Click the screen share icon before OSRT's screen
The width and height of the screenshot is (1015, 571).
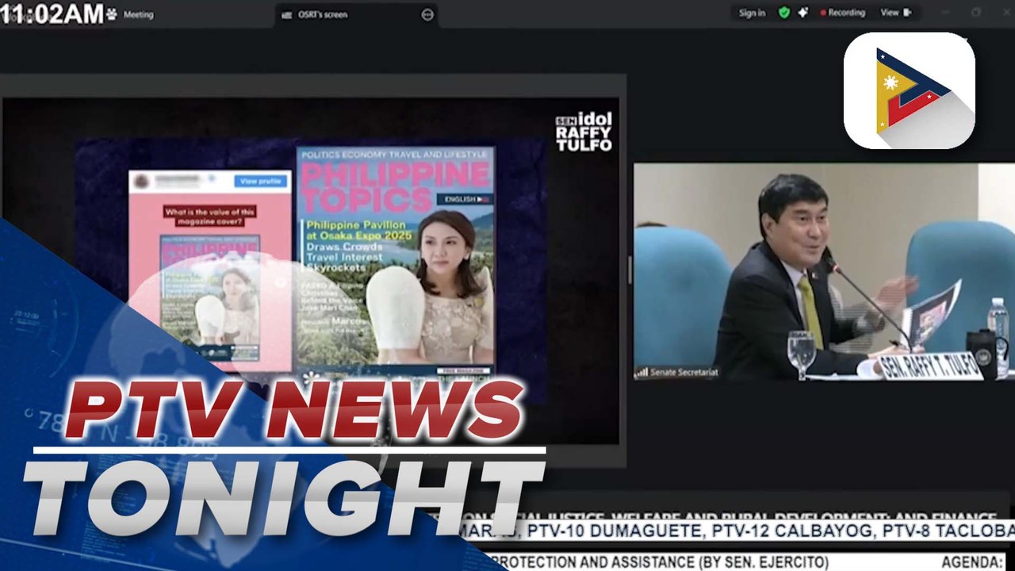coord(286,14)
